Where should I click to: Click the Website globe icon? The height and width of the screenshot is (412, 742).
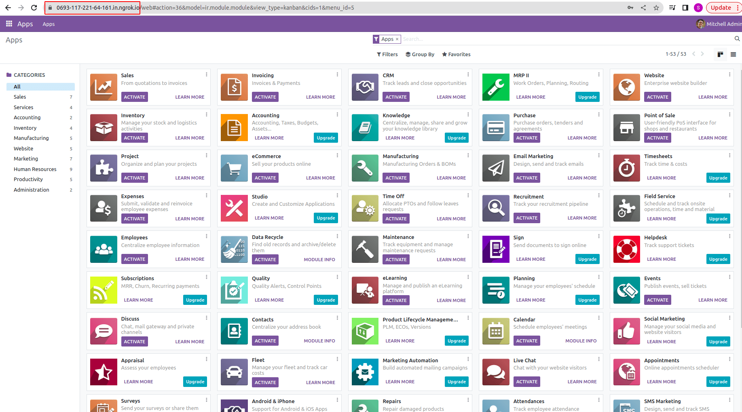(627, 87)
